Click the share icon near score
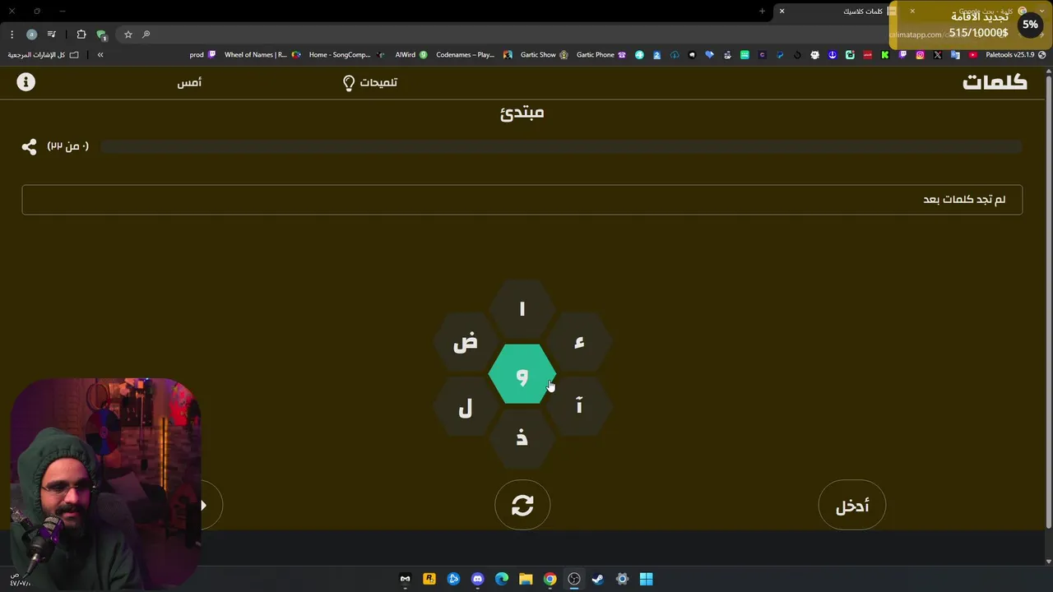This screenshot has width=1053, height=592. coord(30,146)
